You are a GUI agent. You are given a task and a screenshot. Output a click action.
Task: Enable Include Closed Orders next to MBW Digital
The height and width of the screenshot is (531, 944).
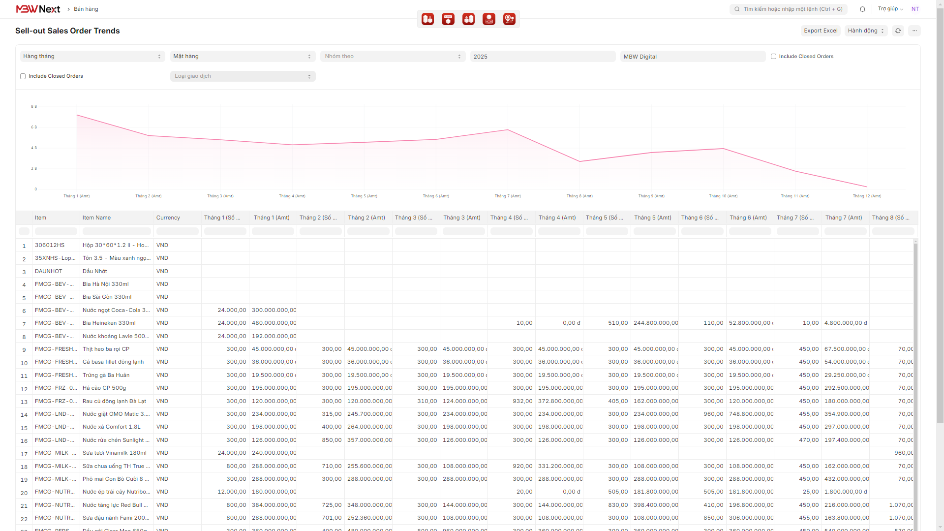[x=773, y=57]
